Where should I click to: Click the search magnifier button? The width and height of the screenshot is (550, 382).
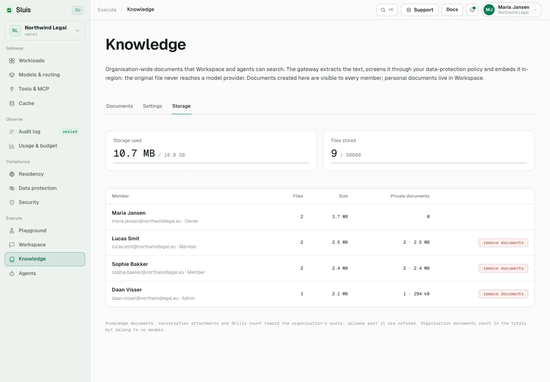click(387, 10)
